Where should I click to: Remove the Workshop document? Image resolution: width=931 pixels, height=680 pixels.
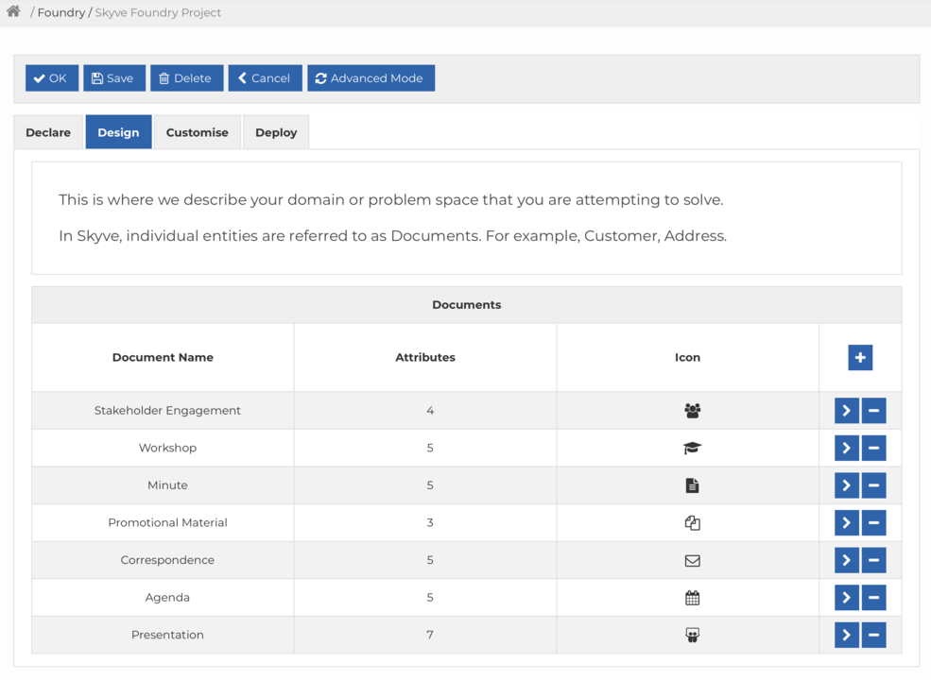[873, 448]
